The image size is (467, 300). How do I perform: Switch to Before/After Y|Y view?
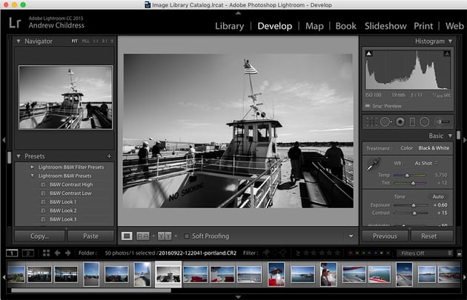pyautogui.click(x=165, y=236)
